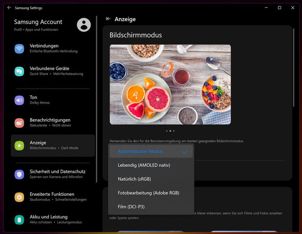302x234 pixels.
Task: Click the Ton speaker icon
Action: coord(19,100)
